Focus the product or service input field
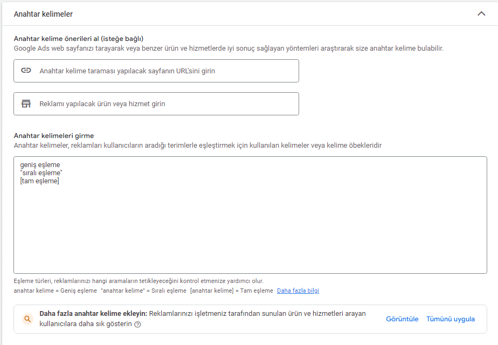Image resolution: width=498 pixels, height=345 pixels. coord(156,104)
